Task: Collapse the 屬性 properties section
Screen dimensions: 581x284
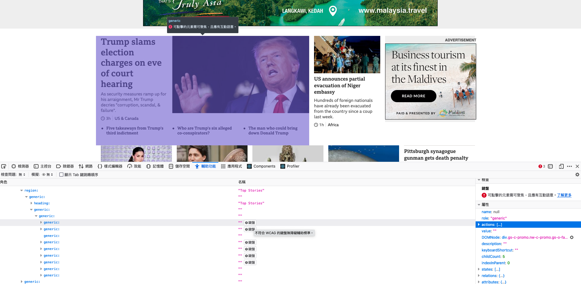Action: coord(479,205)
